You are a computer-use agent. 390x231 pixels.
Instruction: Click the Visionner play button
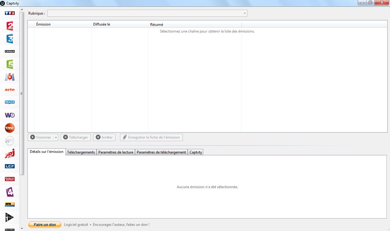(41, 137)
